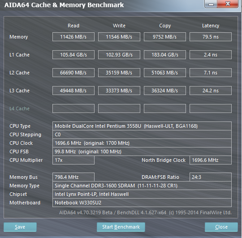Click DRAM:FSB Ratio value 24:3
Viewport: 242px width, 238px height.
click(211, 177)
